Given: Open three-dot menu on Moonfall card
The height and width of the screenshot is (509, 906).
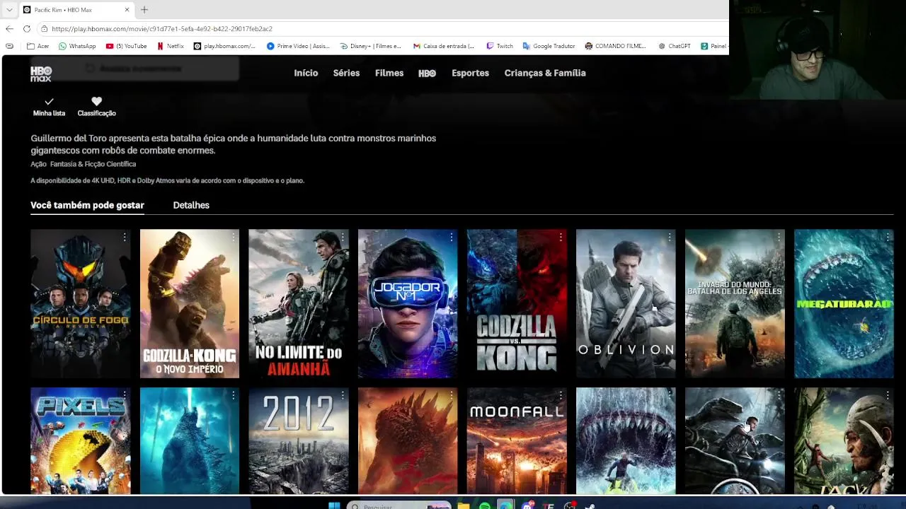Looking at the screenshot, I should coord(561,395).
